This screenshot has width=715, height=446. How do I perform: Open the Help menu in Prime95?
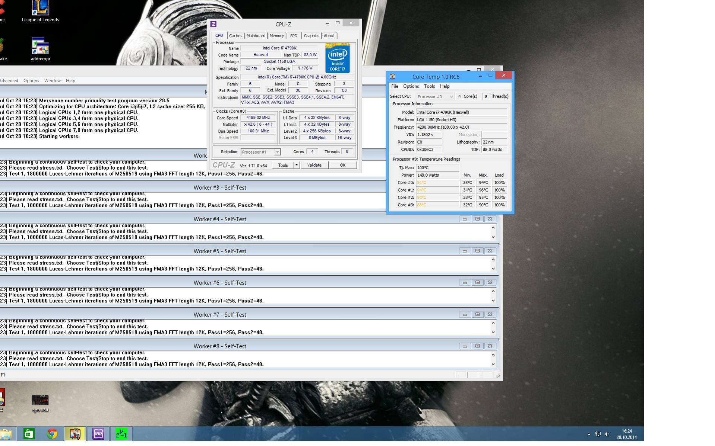pyautogui.click(x=70, y=81)
